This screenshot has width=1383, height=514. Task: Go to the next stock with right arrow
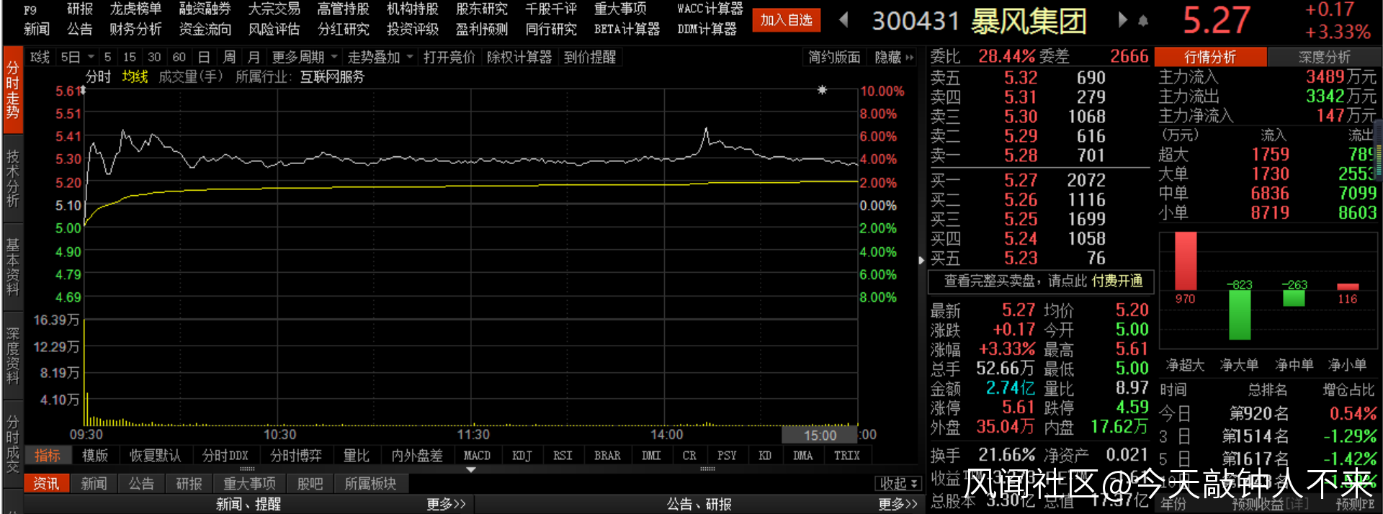pyautogui.click(x=1122, y=20)
